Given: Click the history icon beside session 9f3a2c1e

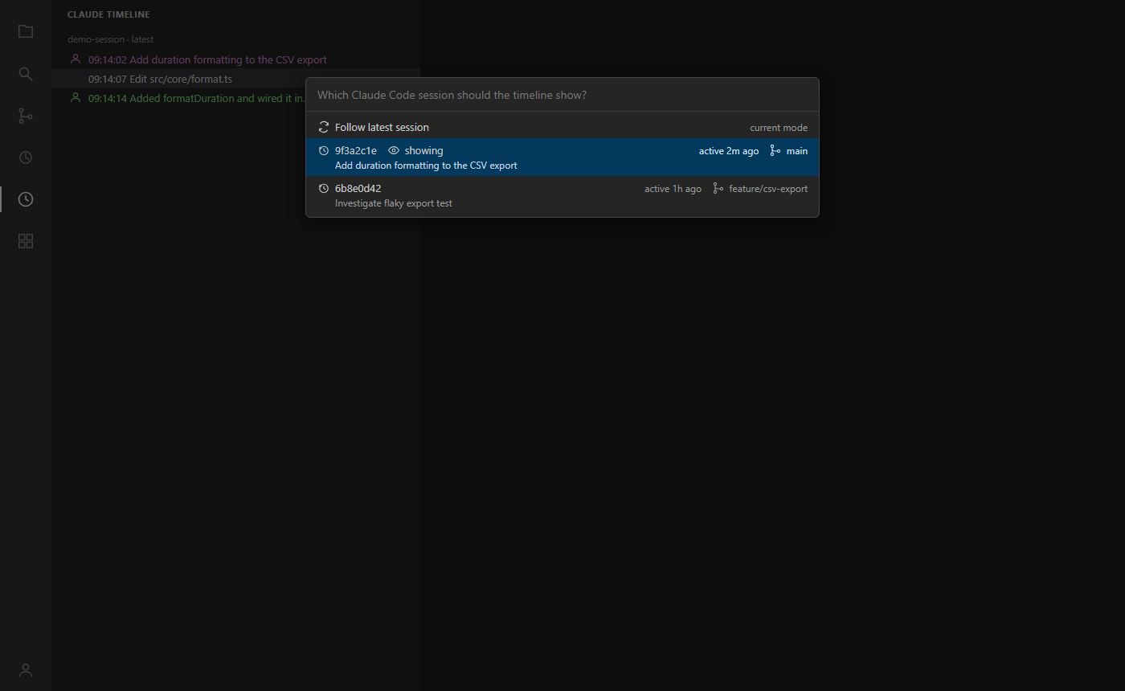Looking at the screenshot, I should pyautogui.click(x=324, y=151).
